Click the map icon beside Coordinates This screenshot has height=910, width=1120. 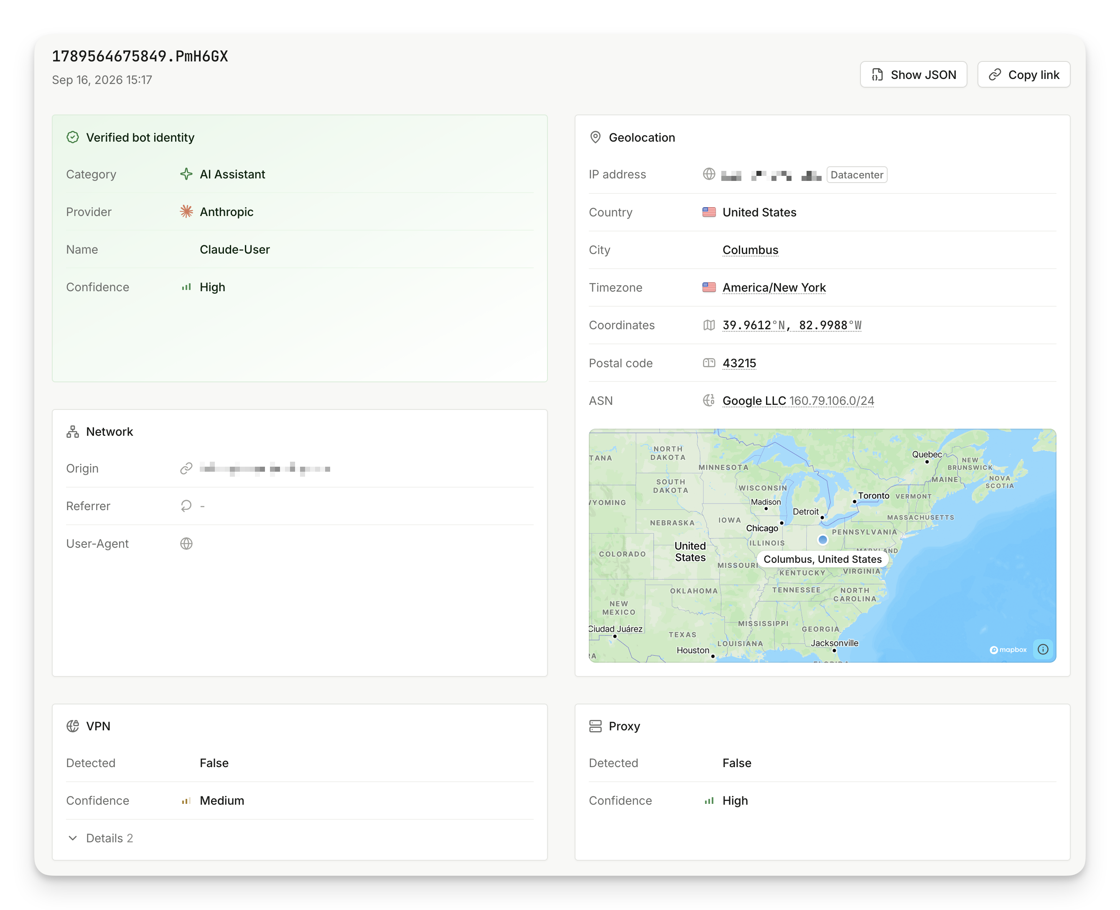[x=708, y=325]
